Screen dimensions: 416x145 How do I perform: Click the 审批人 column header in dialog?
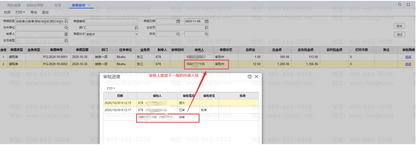(x=157, y=96)
